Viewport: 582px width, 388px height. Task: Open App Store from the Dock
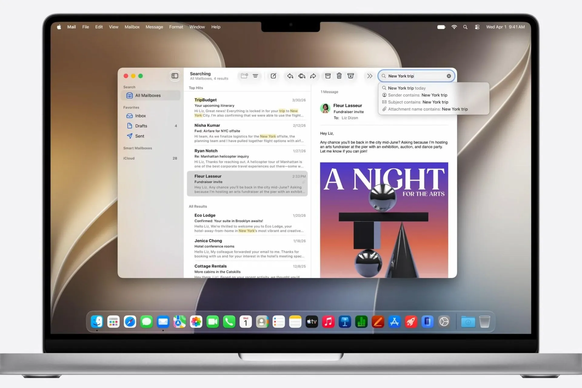tap(394, 322)
